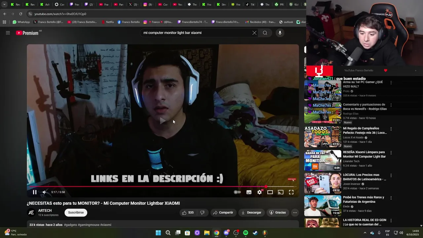Open Windows taskbar search
Image resolution: width=423 pixels, height=238 pixels.
168,233
